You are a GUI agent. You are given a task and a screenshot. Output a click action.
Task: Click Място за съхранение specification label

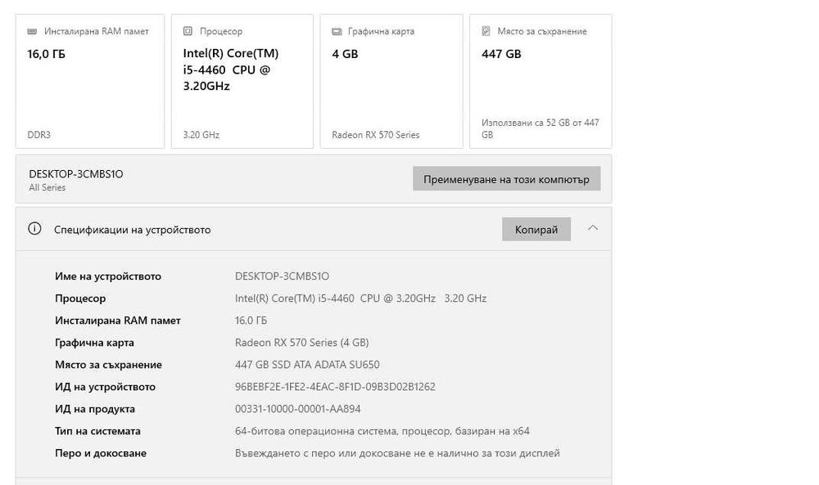[108, 365]
